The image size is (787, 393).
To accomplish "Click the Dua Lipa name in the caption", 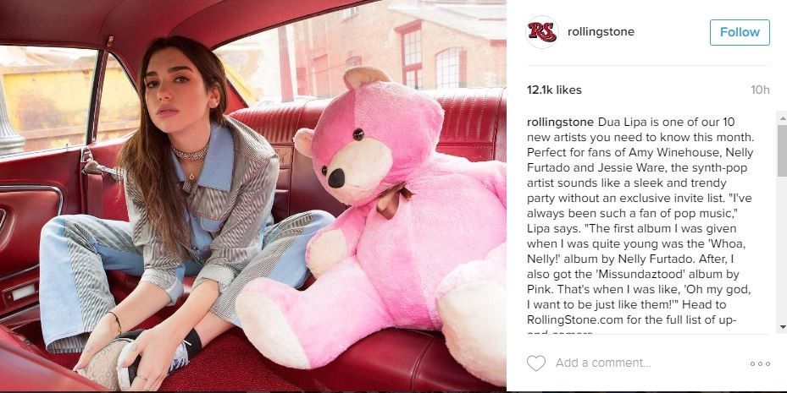I will point(623,122).
